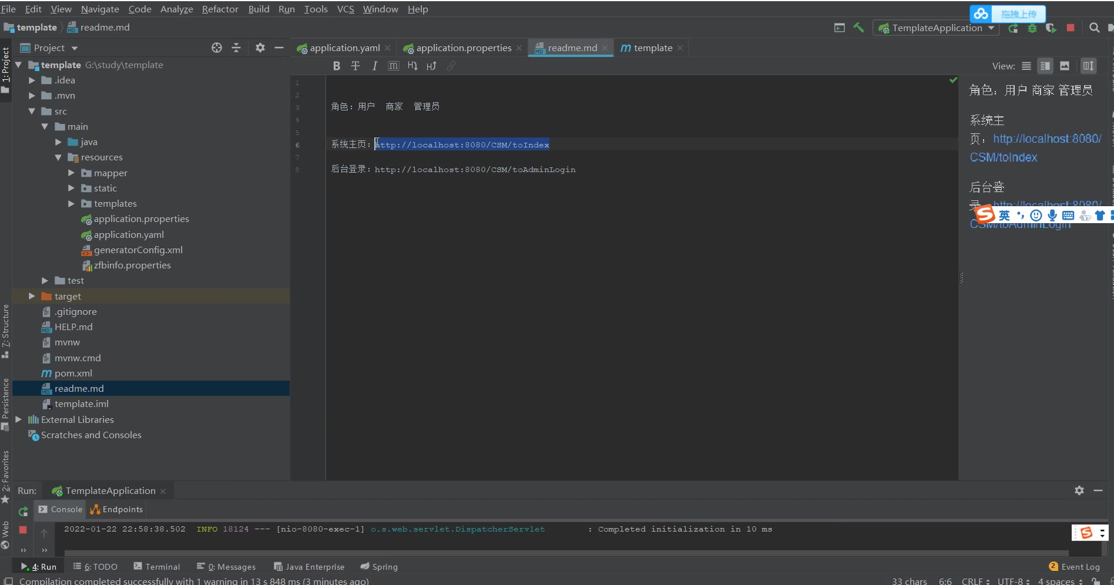Viewport: 1114px width, 585px height.
Task: Rerun TemplateApplication in the Run panel
Action: click(23, 512)
